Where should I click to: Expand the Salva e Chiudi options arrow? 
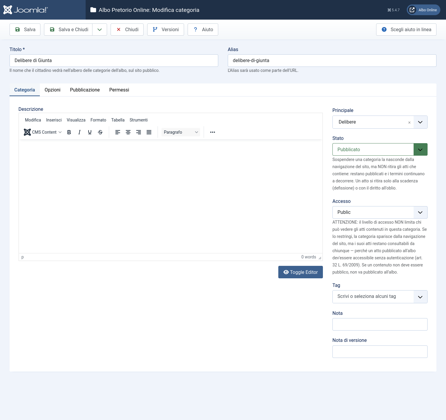[100, 29]
